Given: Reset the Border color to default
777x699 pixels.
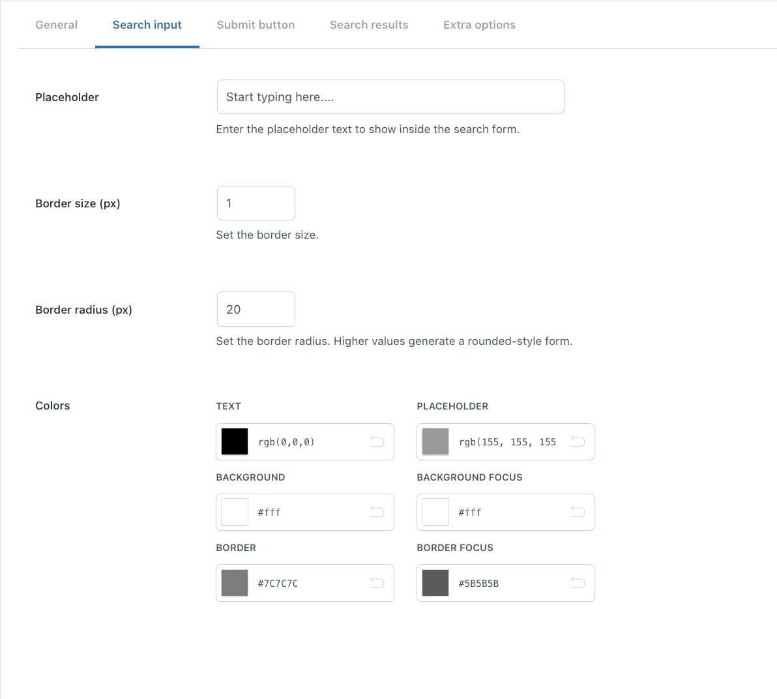Looking at the screenshot, I should click(377, 582).
